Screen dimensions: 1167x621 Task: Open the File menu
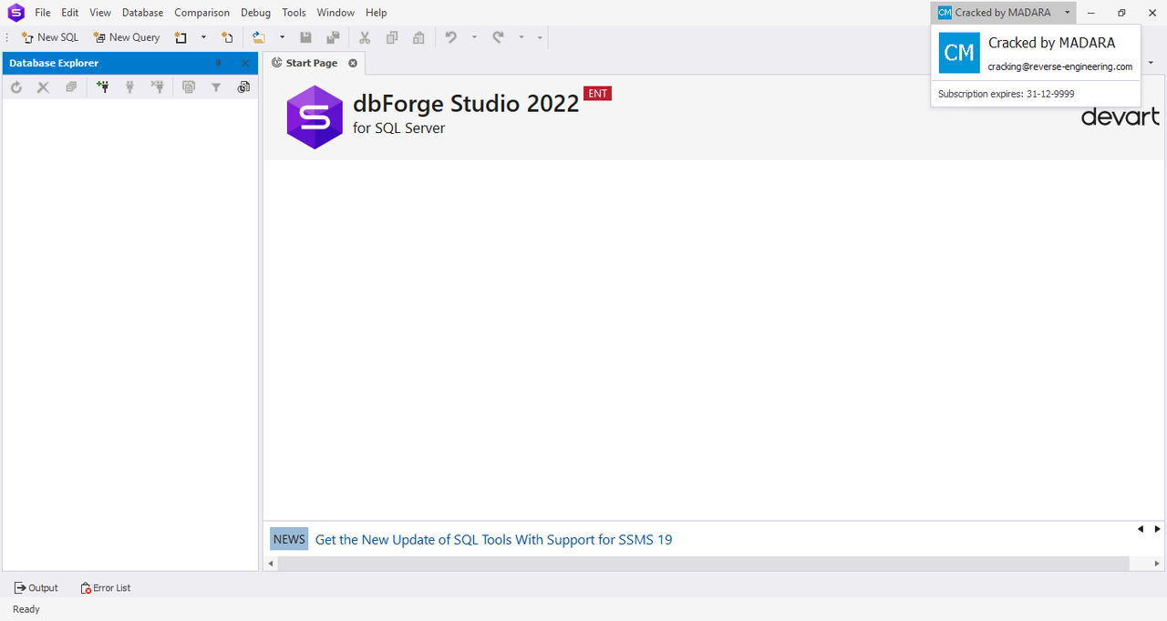click(x=43, y=13)
